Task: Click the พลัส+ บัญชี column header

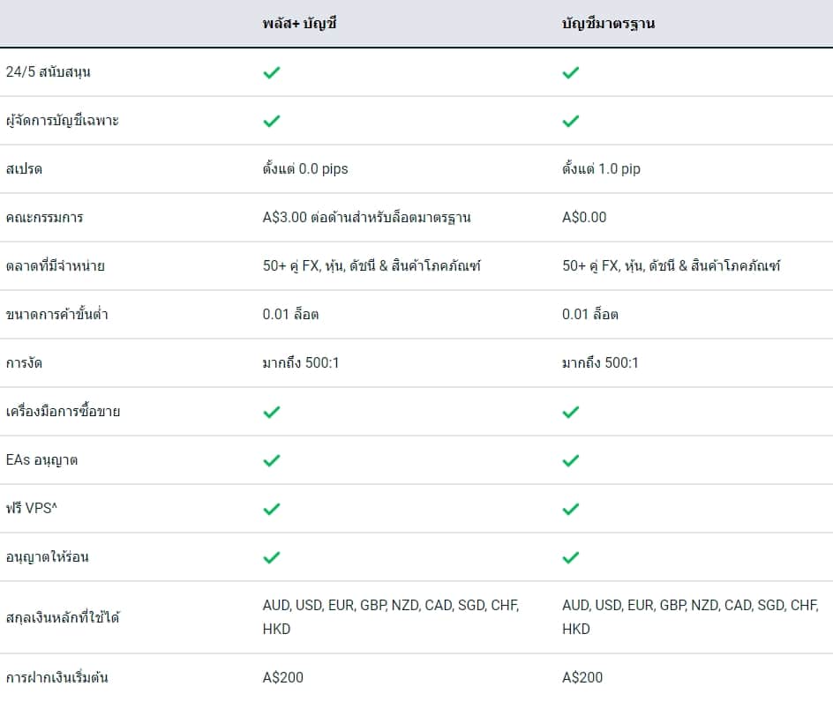Action: [300, 23]
